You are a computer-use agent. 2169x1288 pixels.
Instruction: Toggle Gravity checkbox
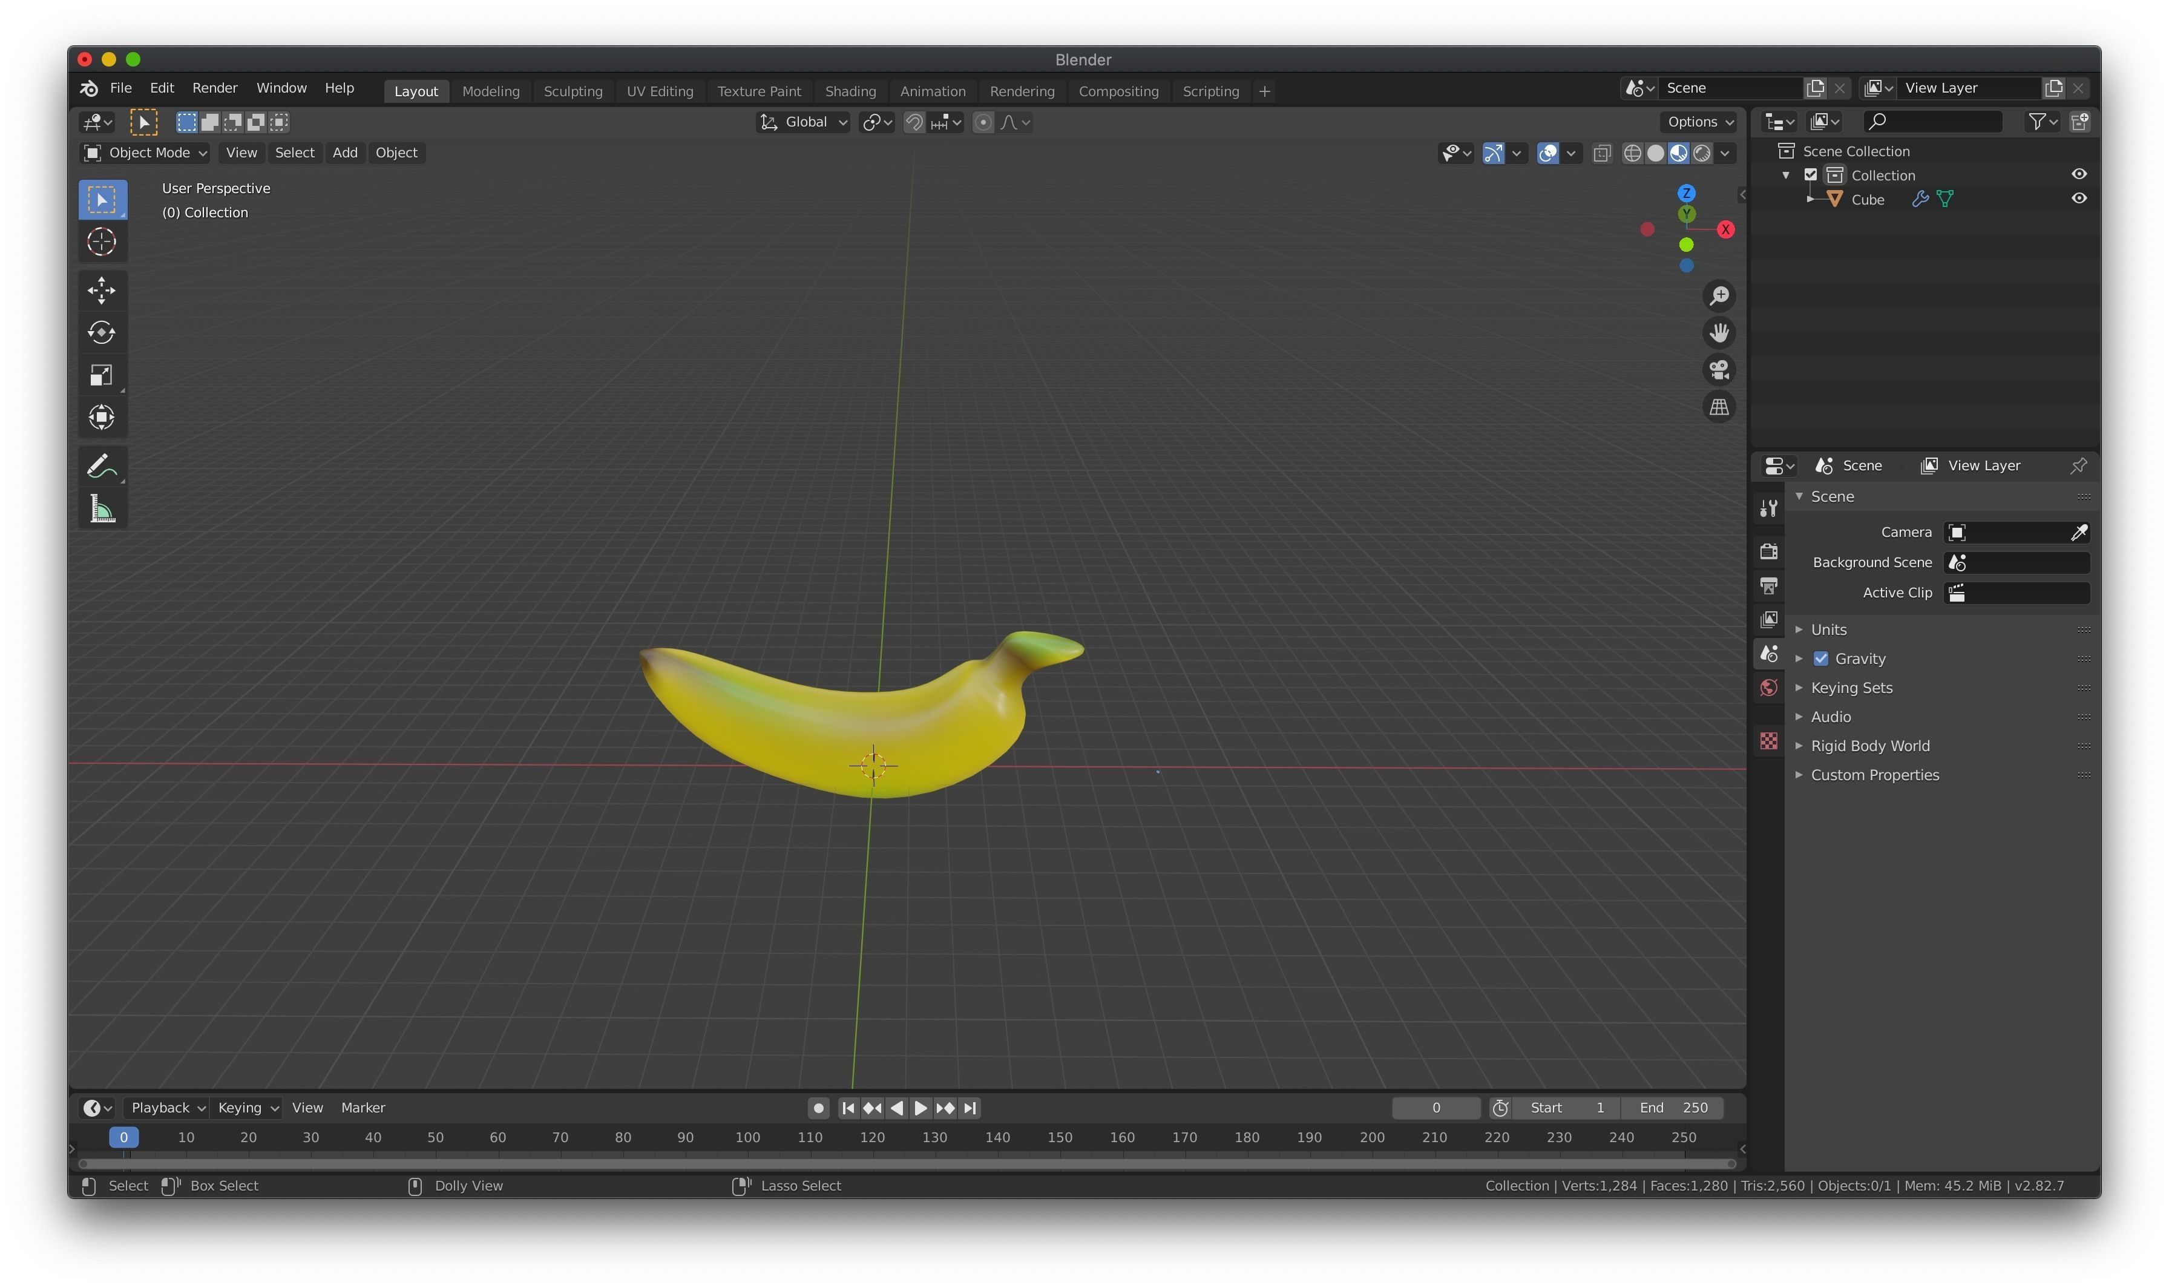1821,659
